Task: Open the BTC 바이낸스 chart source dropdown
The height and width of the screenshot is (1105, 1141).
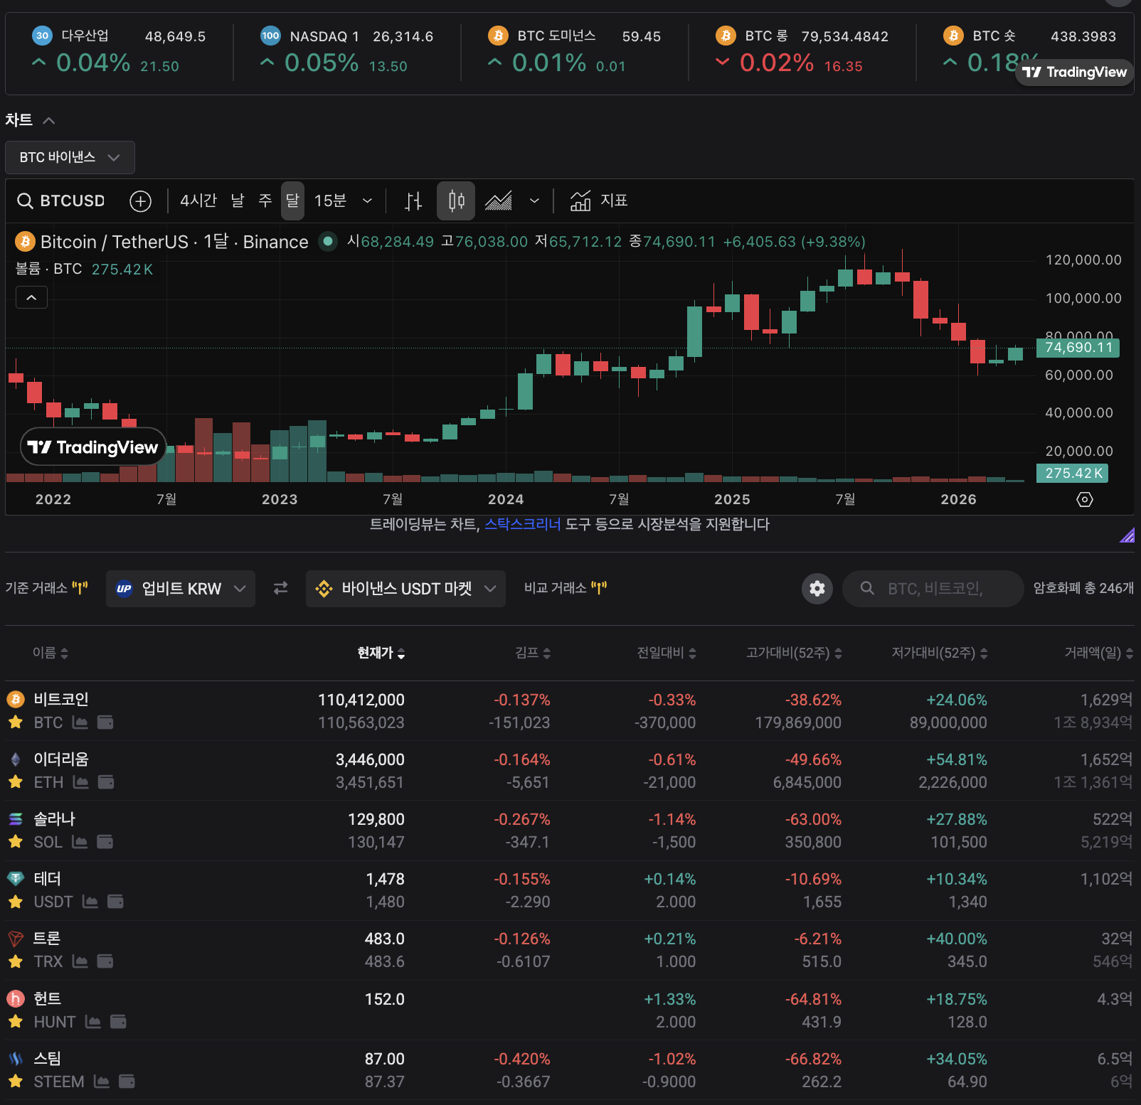Action: [70, 157]
